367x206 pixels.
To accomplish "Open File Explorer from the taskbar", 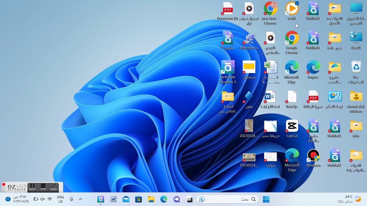I will 151,199.
